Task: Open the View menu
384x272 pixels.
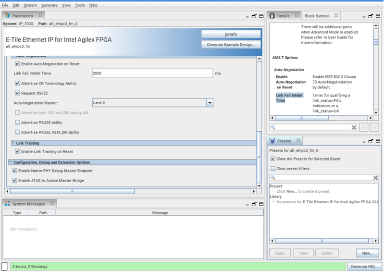Action: [66, 5]
